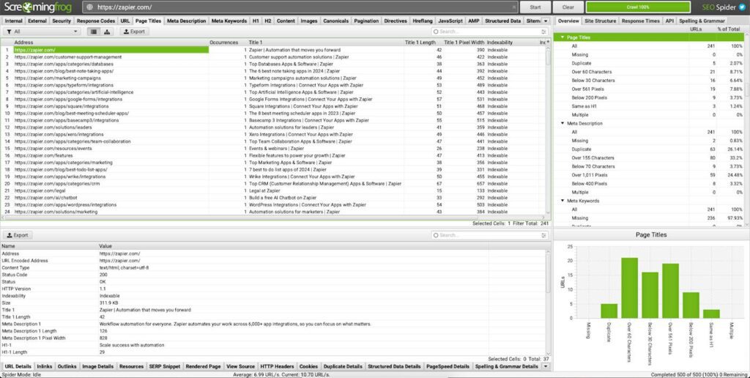Open the Spelling & Grammar sidebar tab
Screen dimensions: 750x378
pyautogui.click(x=702, y=21)
